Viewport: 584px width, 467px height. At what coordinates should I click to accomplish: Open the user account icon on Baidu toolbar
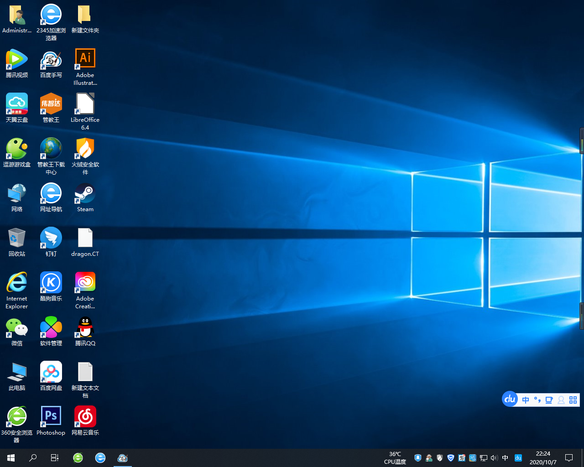tap(561, 400)
